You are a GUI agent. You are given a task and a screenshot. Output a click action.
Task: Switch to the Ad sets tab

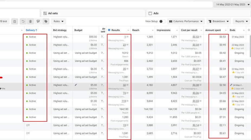93,13
